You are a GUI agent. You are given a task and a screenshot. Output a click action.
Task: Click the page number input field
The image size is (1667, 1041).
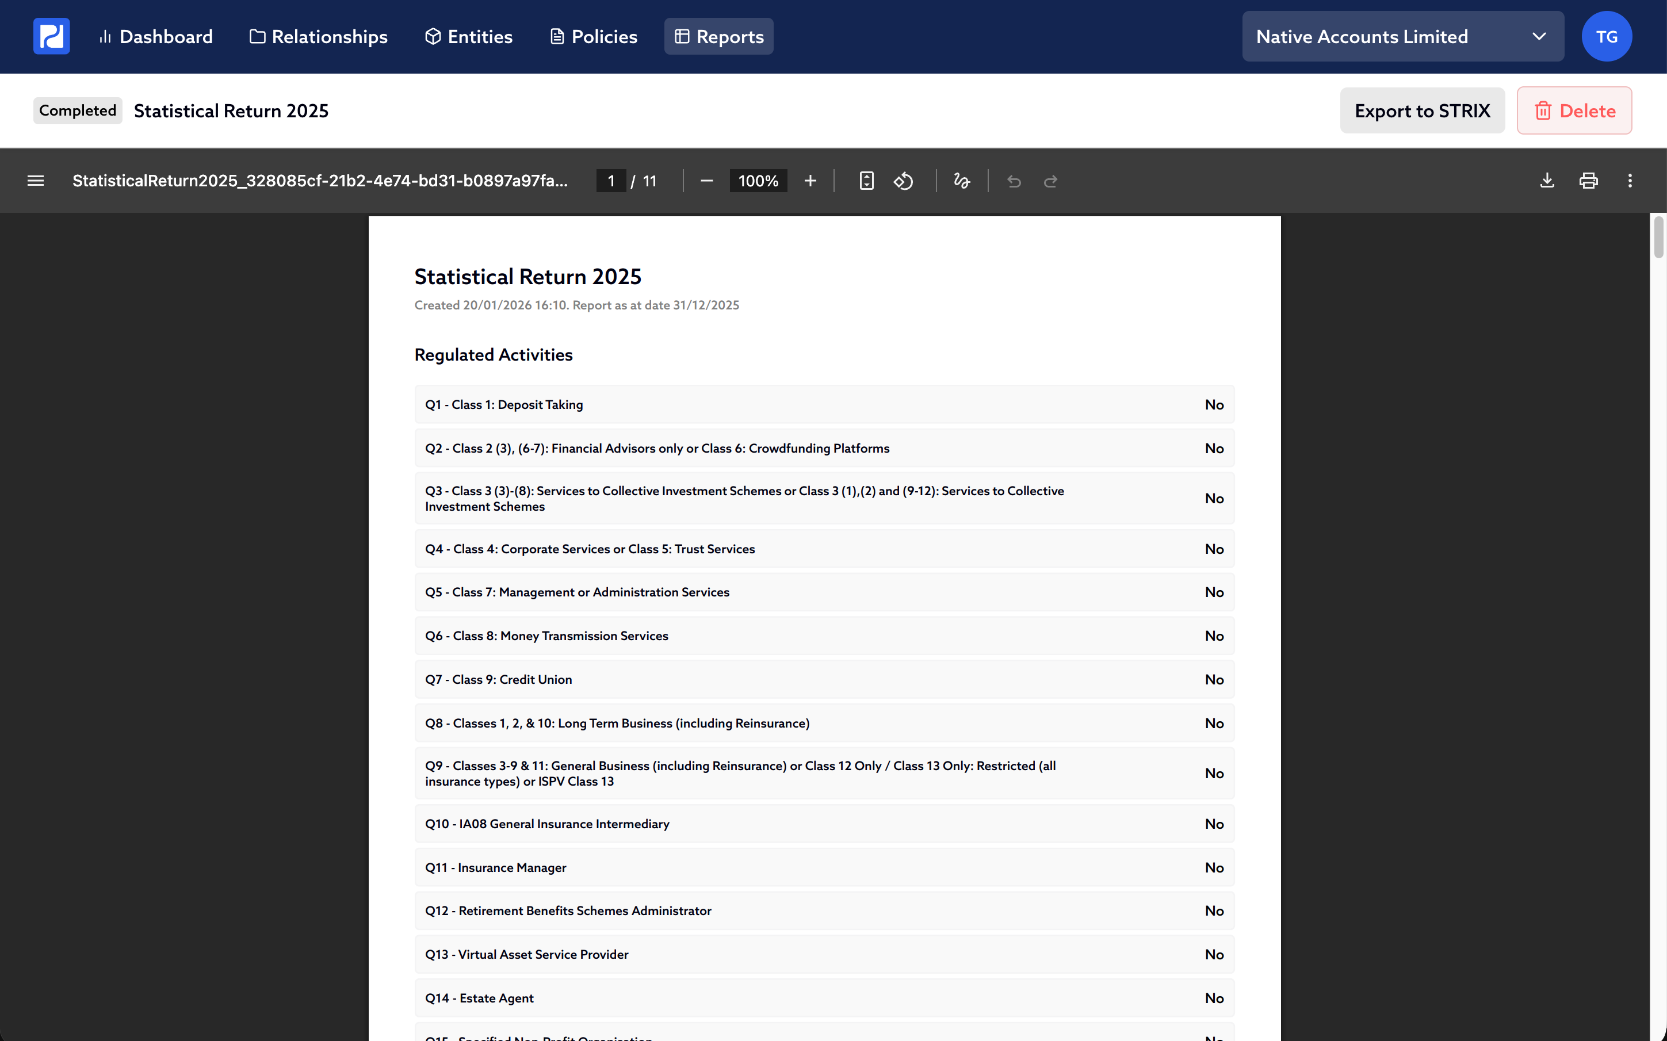[x=611, y=181]
